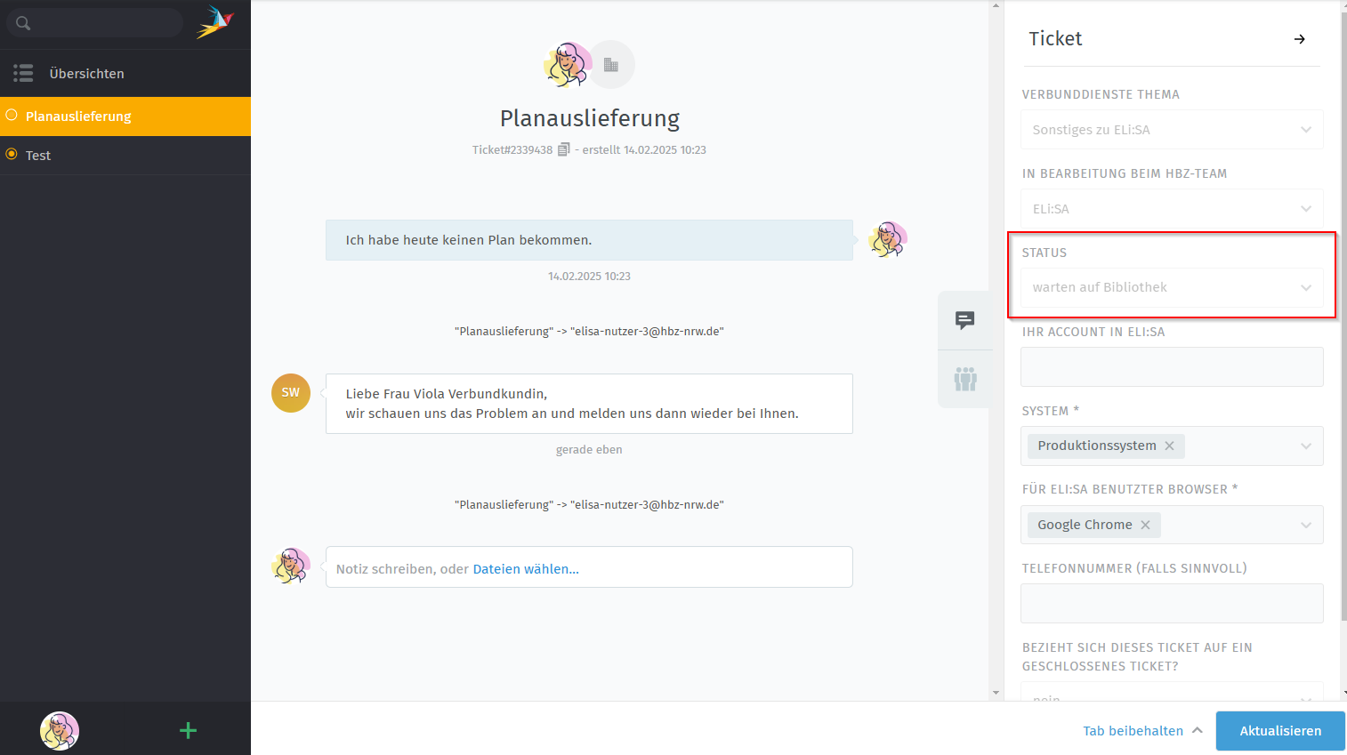Open the Verbunddienste Thema dropdown

1171,130
